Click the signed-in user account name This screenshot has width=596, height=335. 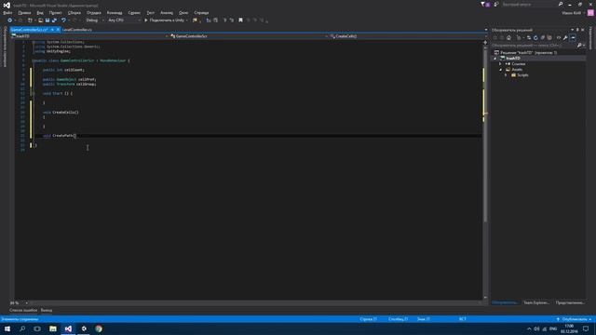[571, 12]
